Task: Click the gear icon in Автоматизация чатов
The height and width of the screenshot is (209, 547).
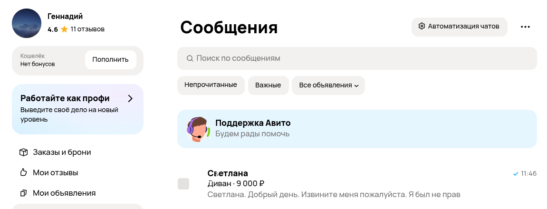Action: [x=422, y=26]
